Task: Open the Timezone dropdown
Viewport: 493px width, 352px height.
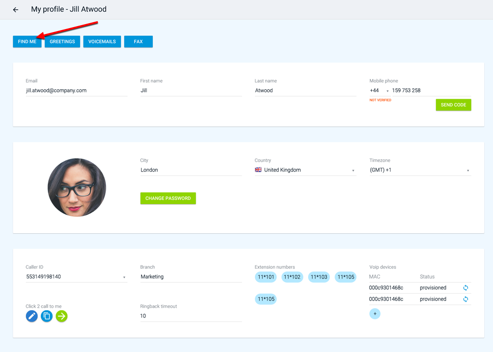Action: pyautogui.click(x=420, y=170)
